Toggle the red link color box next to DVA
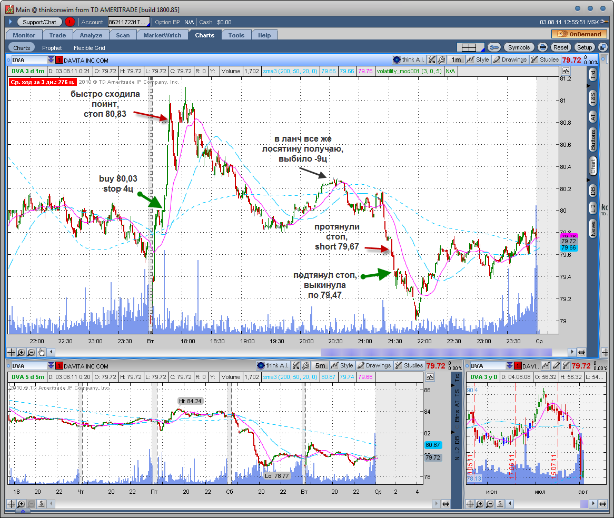614x518 pixels. click(x=59, y=60)
